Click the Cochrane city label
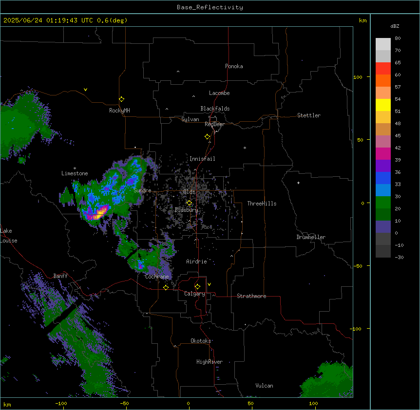 (x=157, y=277)
